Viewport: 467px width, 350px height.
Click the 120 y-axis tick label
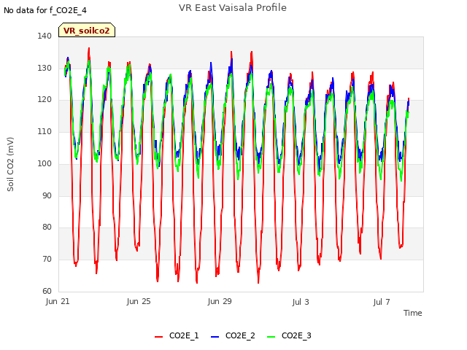click(x=45, y=100)
